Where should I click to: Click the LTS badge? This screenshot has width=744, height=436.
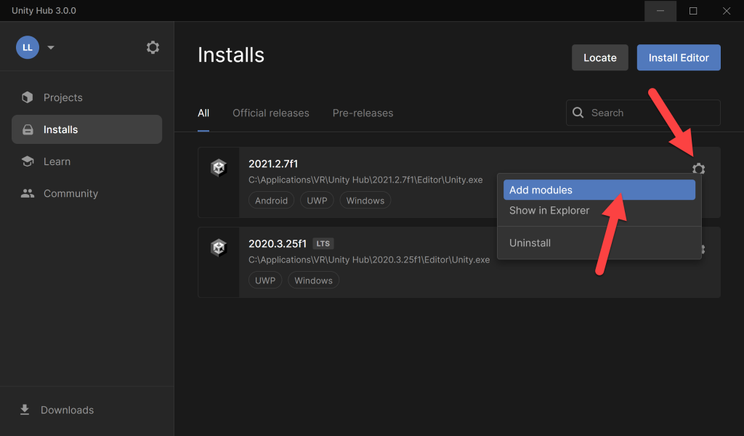(323, 243)
